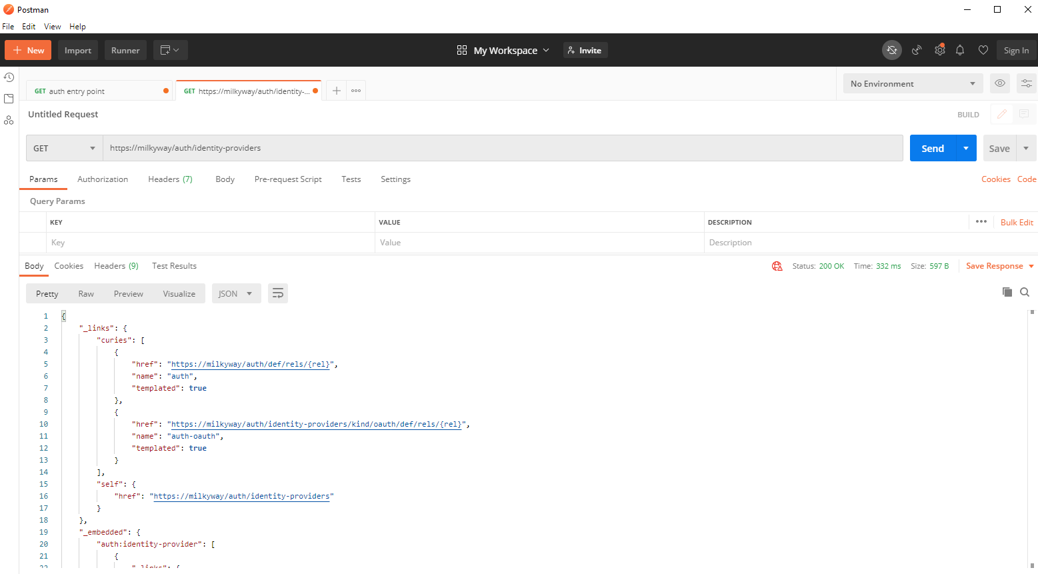Screen dimensions: 1038x574
Task: Open the Code snippet link
Action: point(1027,179)
